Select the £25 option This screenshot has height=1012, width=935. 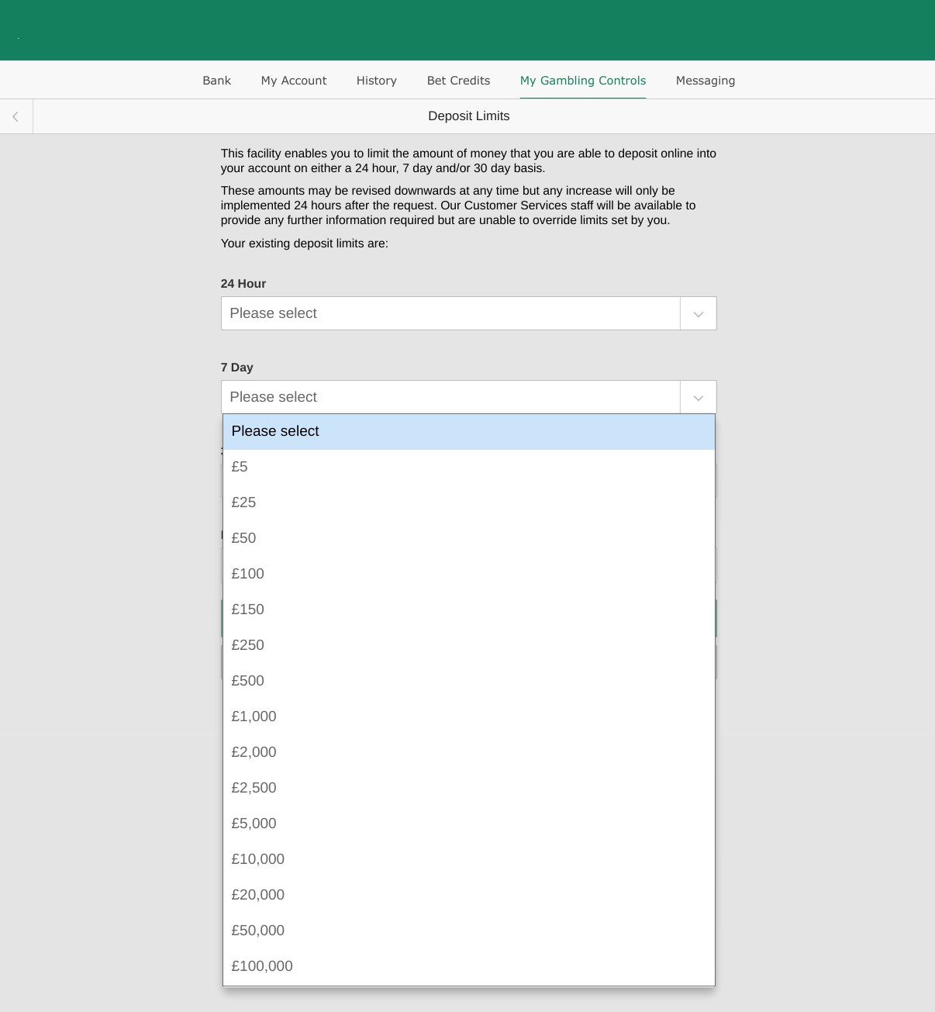pyautogui.click(x=469, y=503)
